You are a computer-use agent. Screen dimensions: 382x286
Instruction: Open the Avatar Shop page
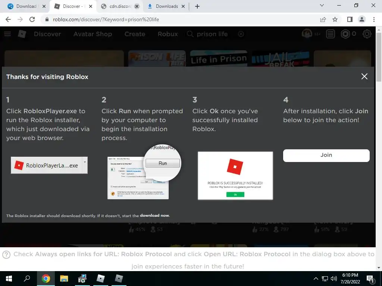point(93,34)
